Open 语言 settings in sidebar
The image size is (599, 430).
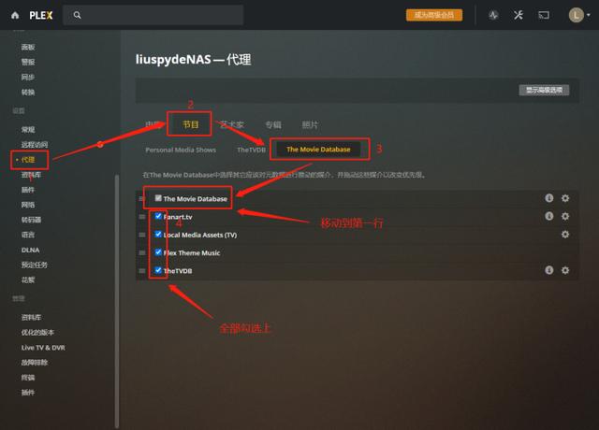28,235
